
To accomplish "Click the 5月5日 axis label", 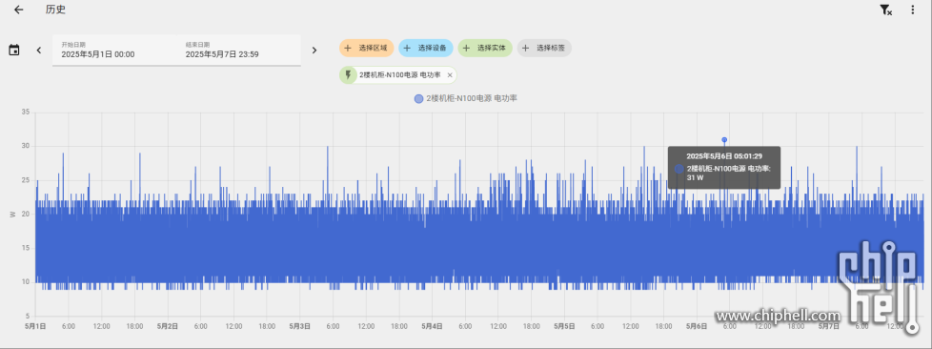I will point(565,326).
